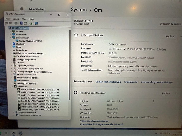The image size is (182, 136).
Task: Click the monitor icon in device toolbar
Action: pyautogui.click(x=36, y=23)
